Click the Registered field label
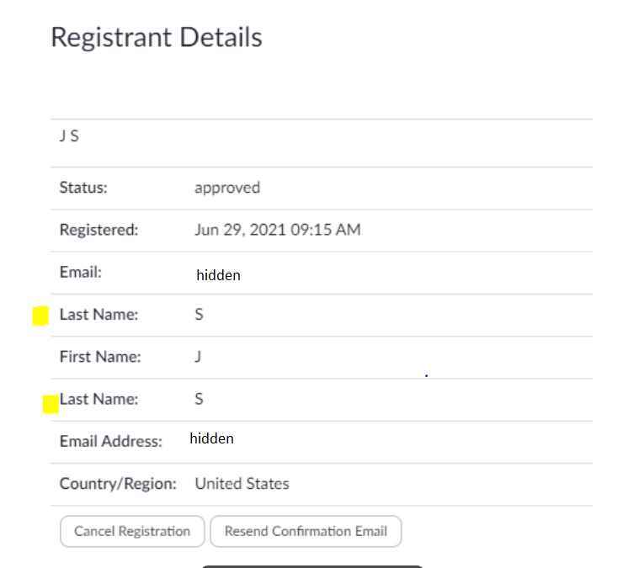The width and height of the screenshot is (639, 568). coord(99,230)
